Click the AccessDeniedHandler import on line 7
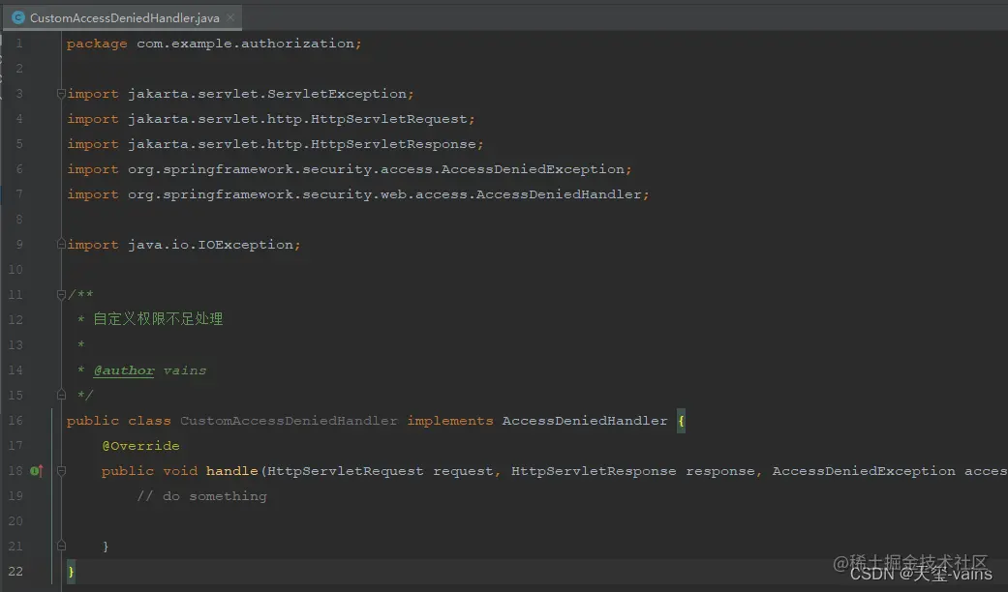Viewport: 1008px width, 592px height. tap(384, 193)
